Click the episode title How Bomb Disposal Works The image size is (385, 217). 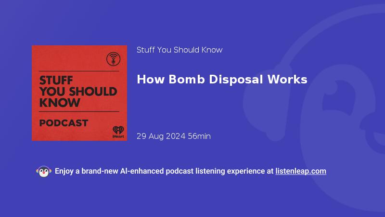click(222, 80)
